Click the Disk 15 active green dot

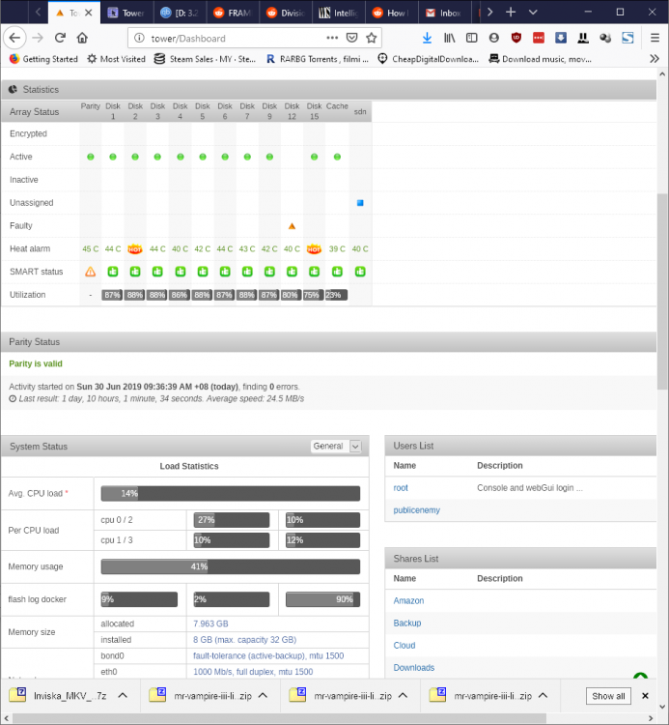coord(314,157)
